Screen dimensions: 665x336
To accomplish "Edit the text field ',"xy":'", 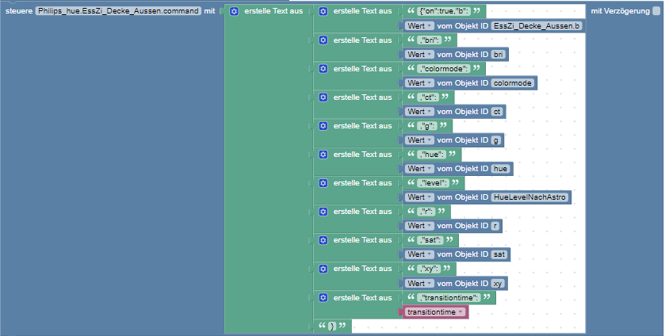I will coord(429,269).
